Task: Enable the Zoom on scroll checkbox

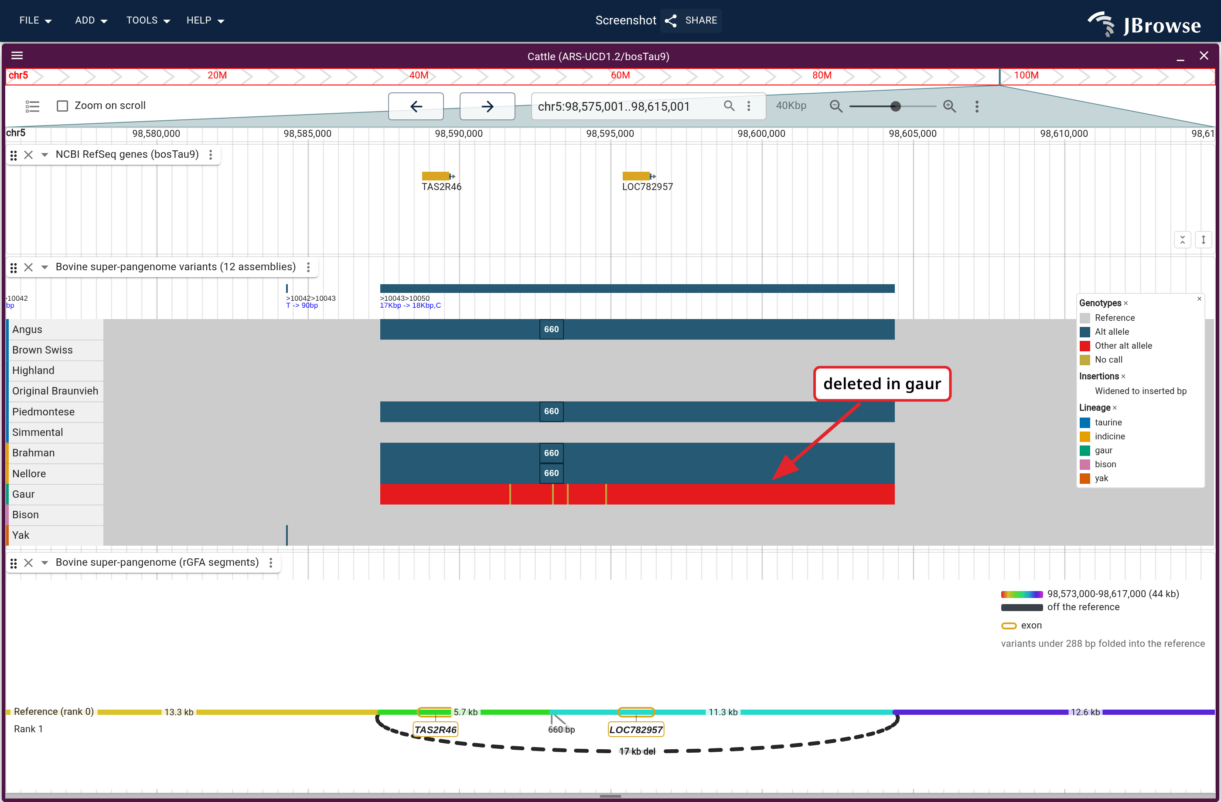Action: click(x=63, y=105)
